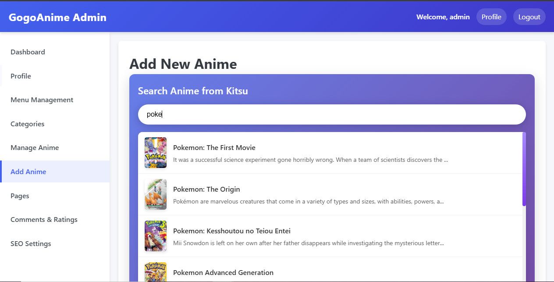Click the Kesshoutou no Teiou Entei poster thumbnail

coord(156,236)
